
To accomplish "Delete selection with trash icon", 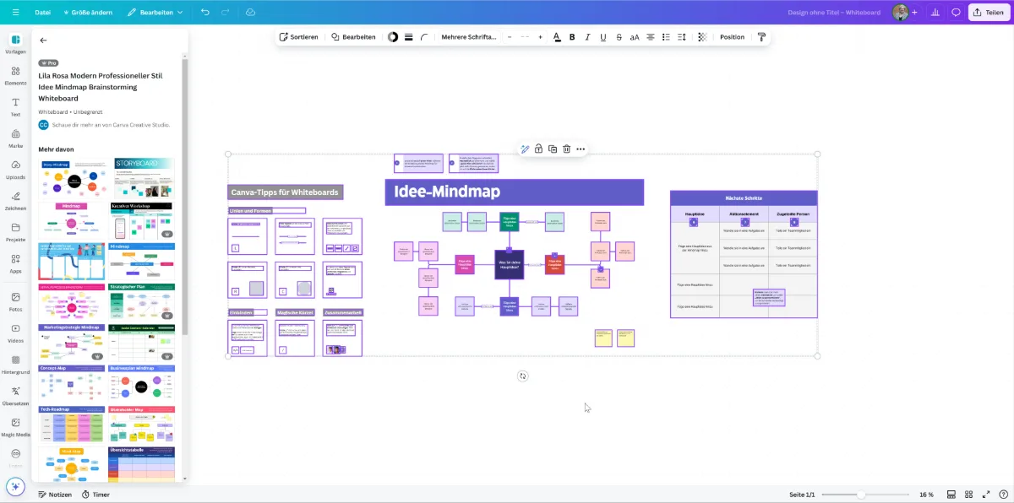I will [566, 149].
